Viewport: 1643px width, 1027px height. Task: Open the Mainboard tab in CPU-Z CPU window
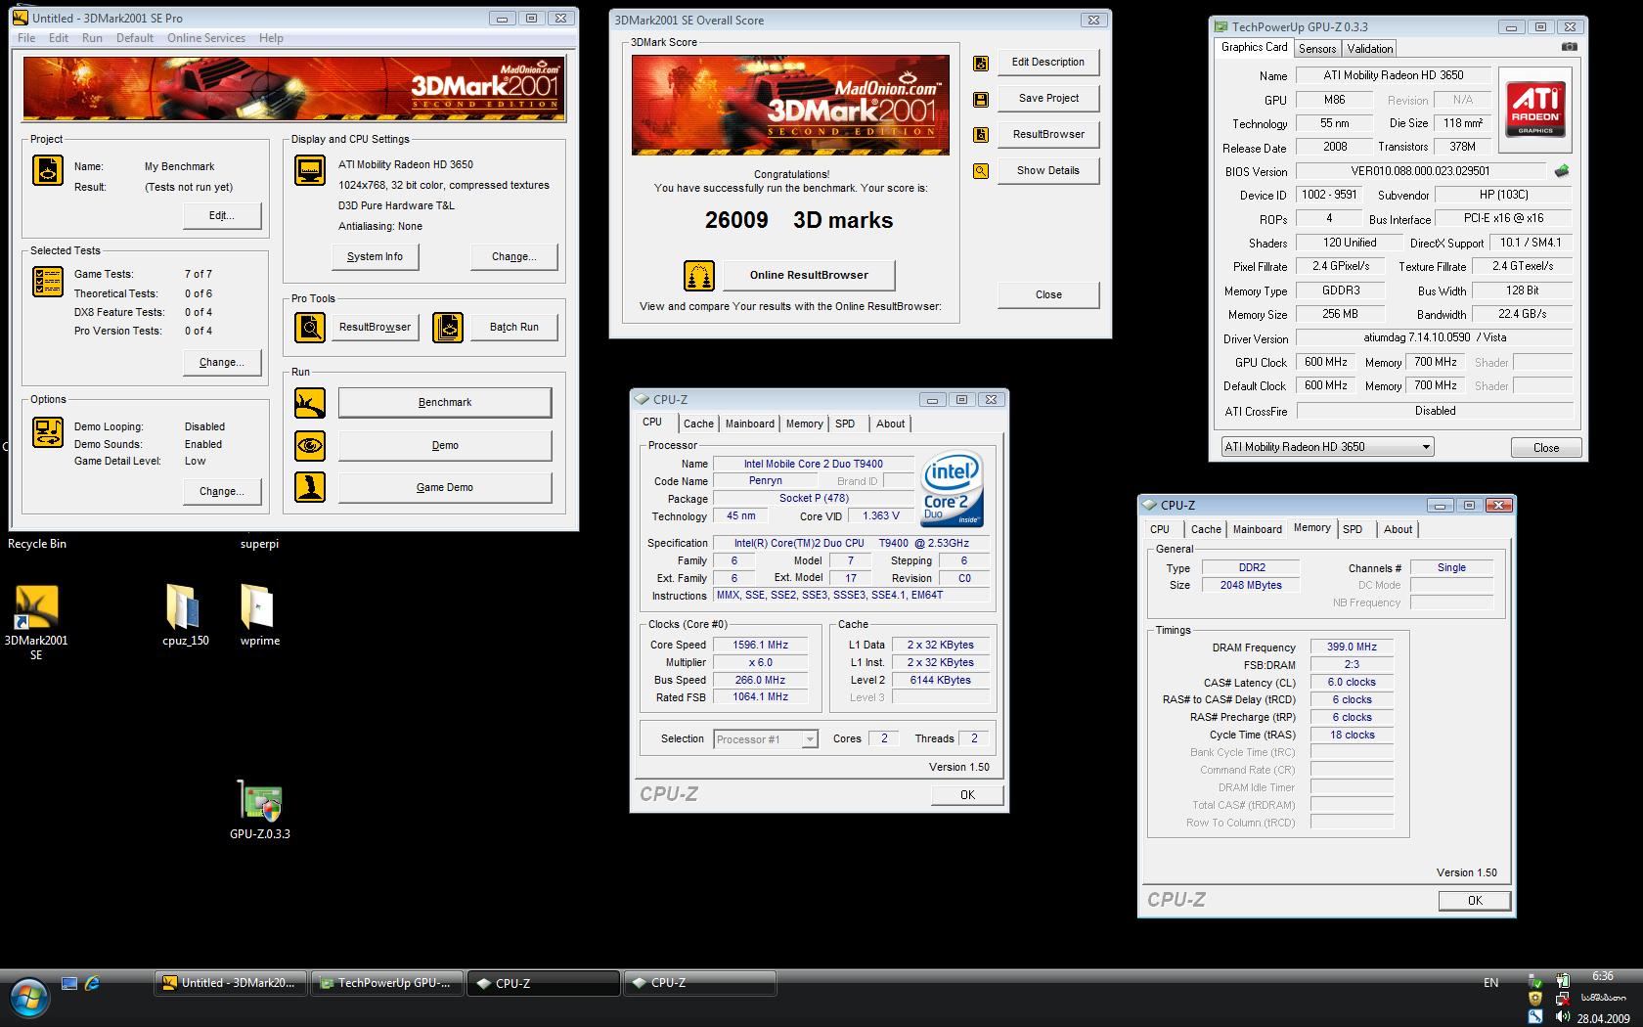pyautogui.click(x=750, y=424)
